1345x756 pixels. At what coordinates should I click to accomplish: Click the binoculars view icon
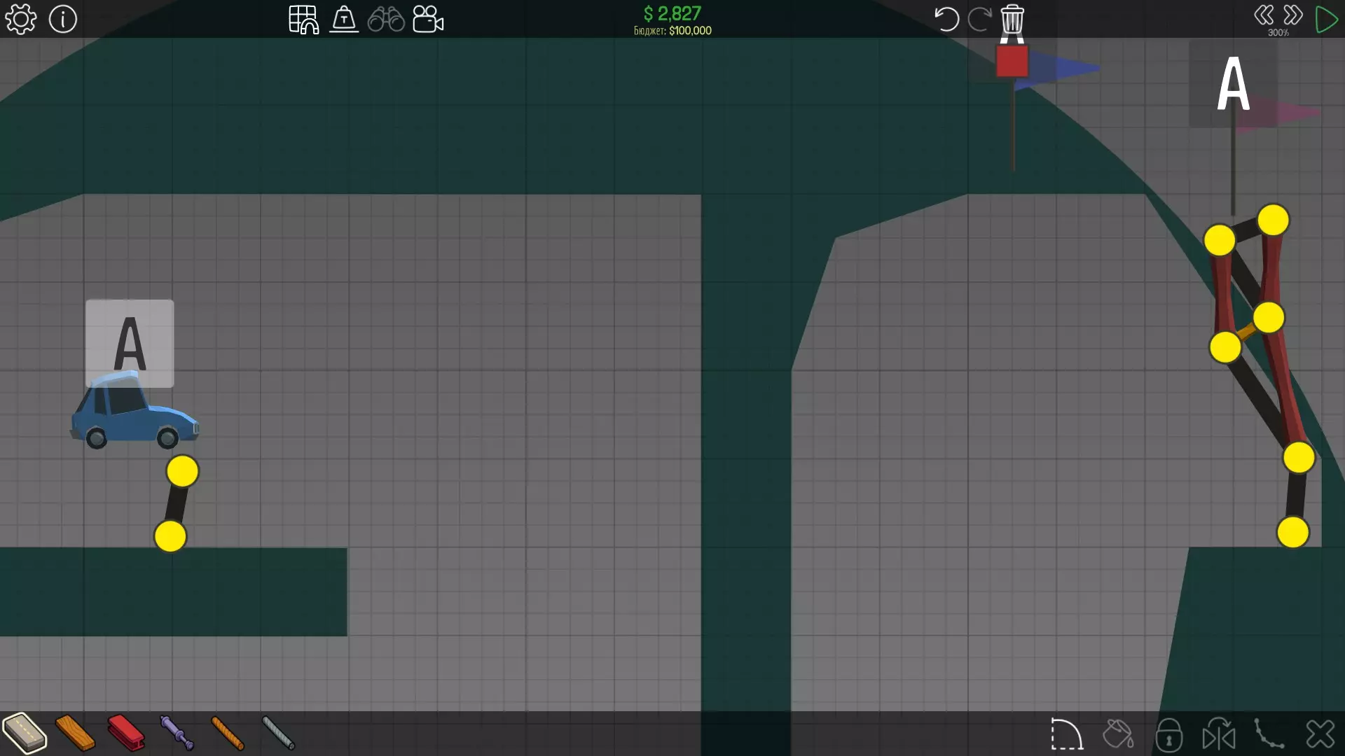386,19
